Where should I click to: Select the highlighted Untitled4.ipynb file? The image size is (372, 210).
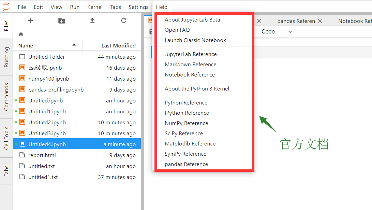(x=77, y=144)
